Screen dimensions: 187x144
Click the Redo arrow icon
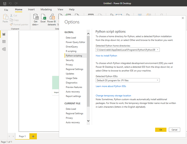tap(16, 4)
